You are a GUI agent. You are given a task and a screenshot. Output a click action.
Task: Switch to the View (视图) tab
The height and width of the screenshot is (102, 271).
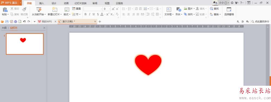click(x=107, y=3)
